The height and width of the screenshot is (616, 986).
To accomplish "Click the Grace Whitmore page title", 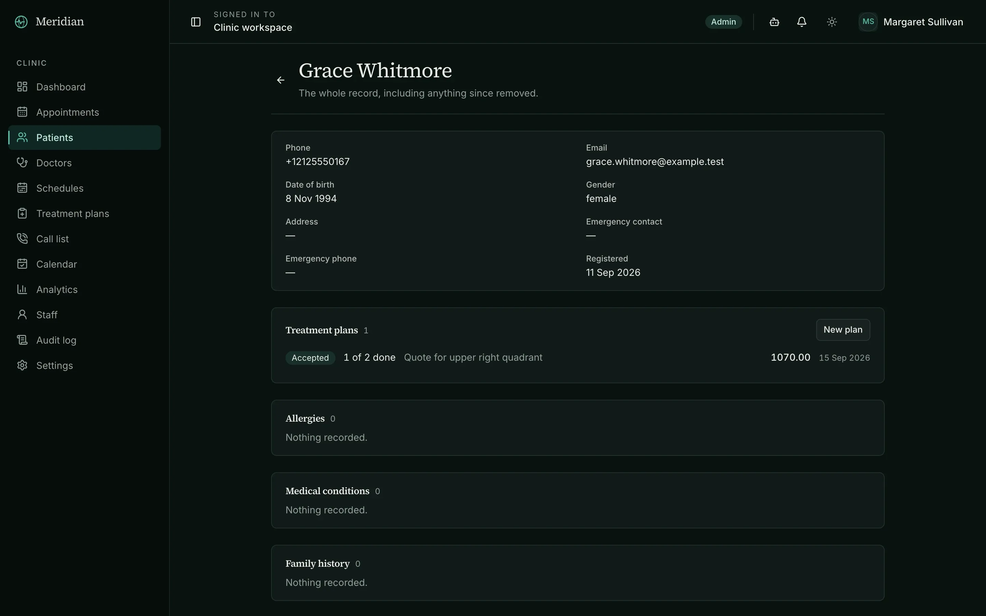I will click(375, 70).
